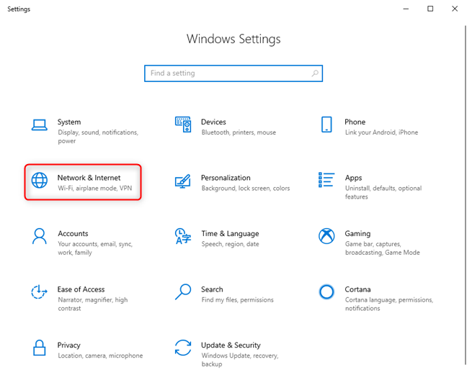Go to Personalization settings title
This screenshot has height=380, width=467.
point(226,178)
